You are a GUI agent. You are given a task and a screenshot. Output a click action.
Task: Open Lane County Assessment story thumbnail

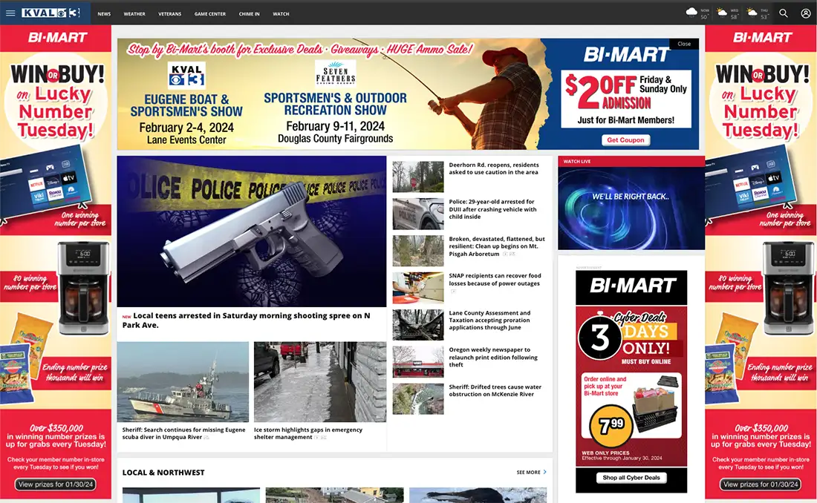pos(418,325)
